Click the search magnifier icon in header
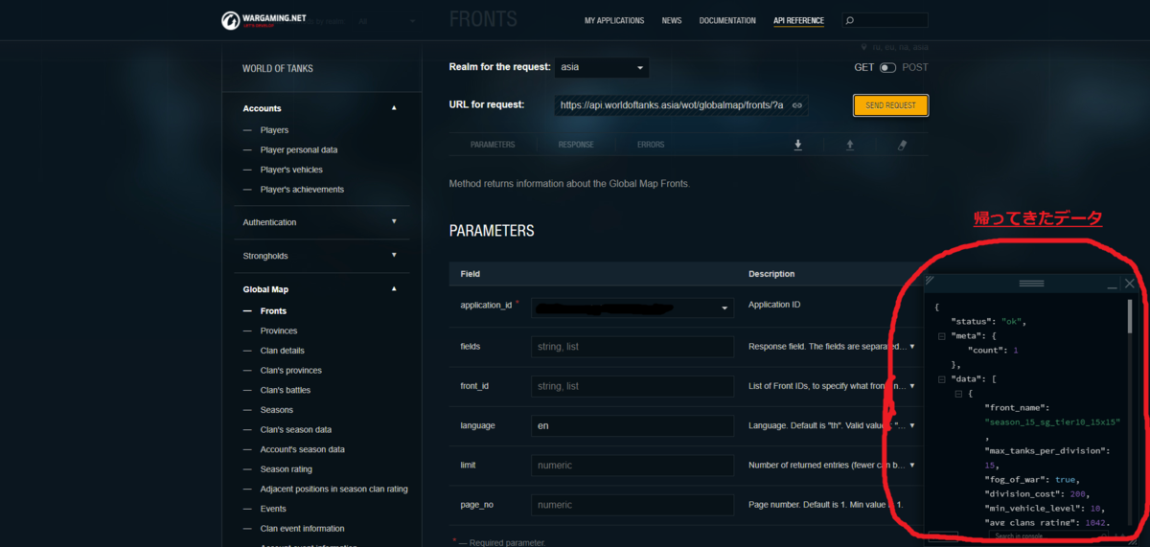 point(850,20)
